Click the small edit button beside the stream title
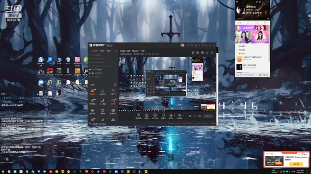This screenshot has height=174, width=311. (143, 51)
